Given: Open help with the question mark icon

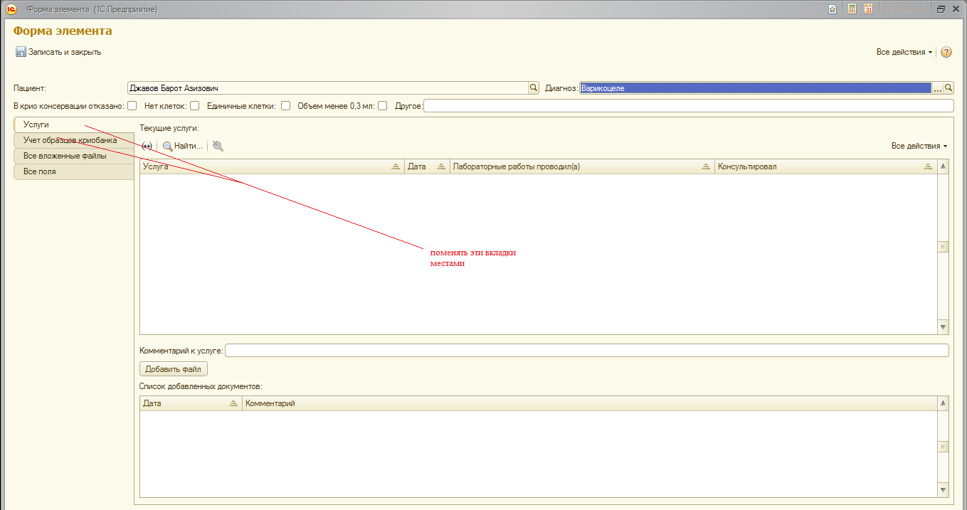Looking at the screenshot, I should (x=946, y=52).
